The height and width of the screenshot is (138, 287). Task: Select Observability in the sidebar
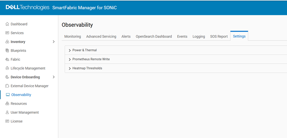21,95
